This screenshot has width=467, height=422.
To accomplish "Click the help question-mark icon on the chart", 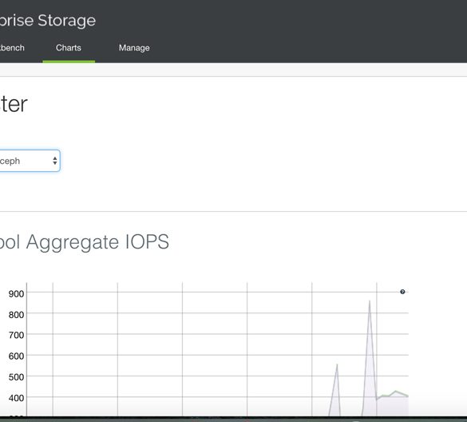I will pos(402,292).
